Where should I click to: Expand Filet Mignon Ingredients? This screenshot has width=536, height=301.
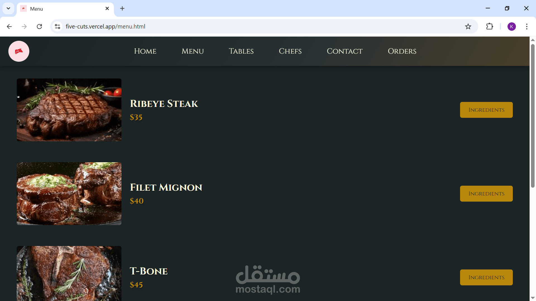(486, 193)
